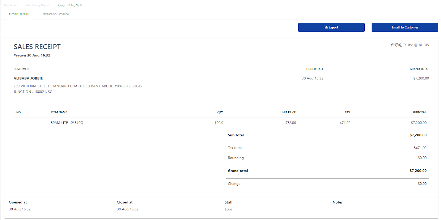
Task: Click the SUBTOTAL column header
Action: pyautogui.click(x=419, y=112)
